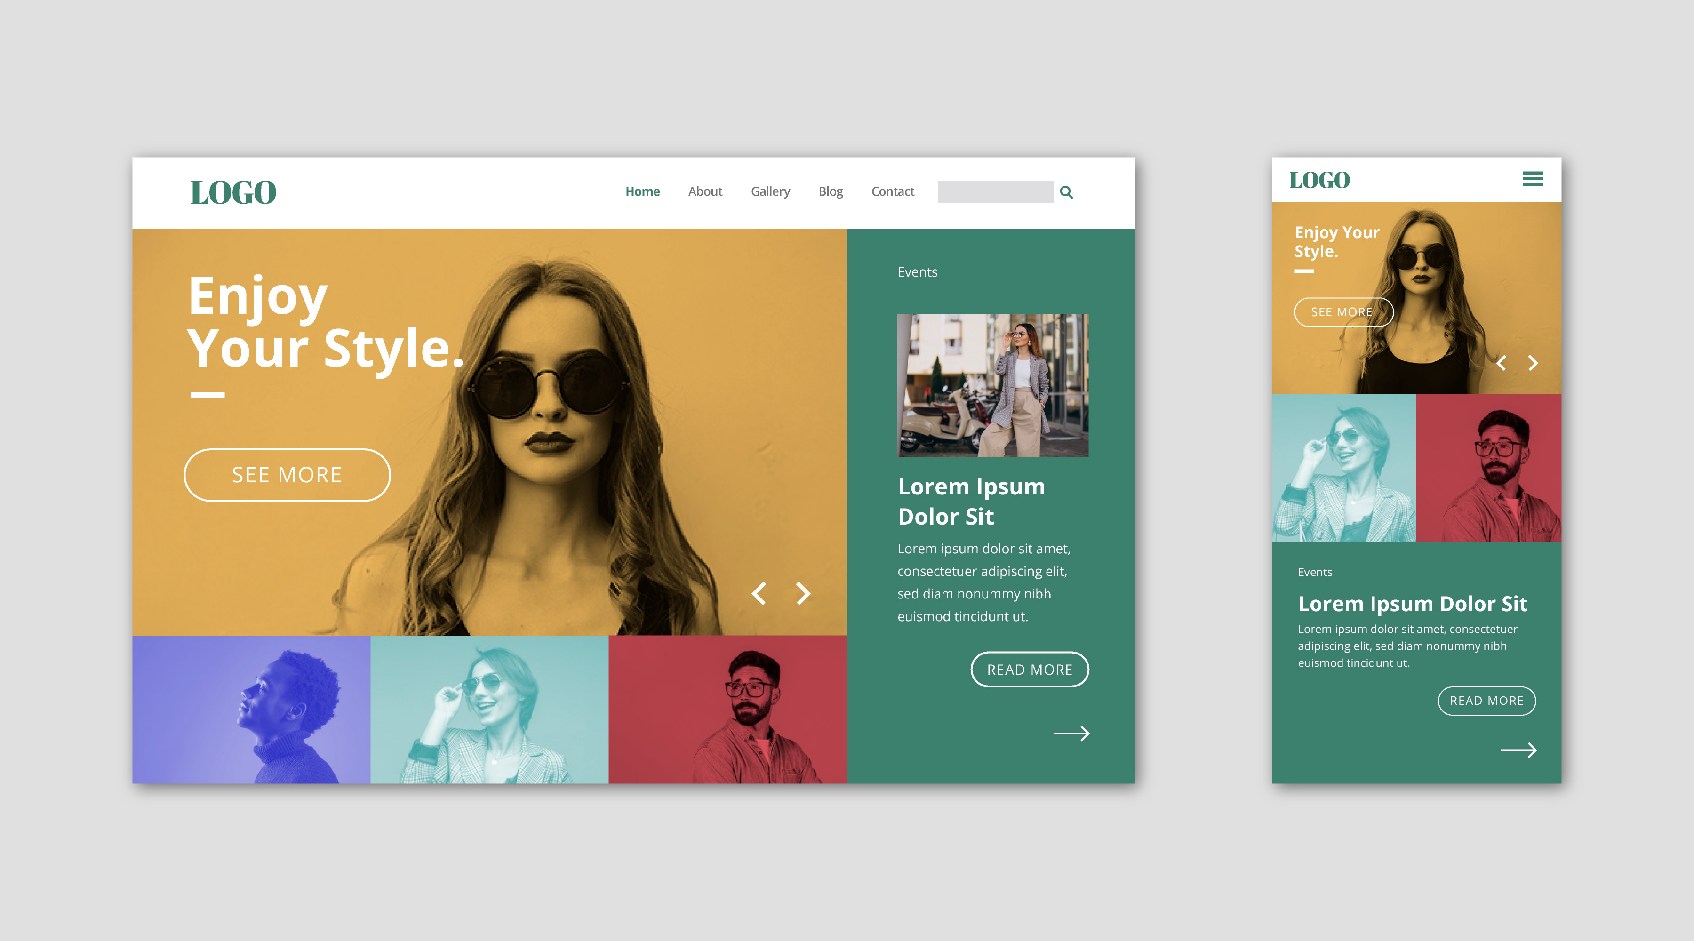Click the search magnifier icon in desktop header
The width and height of the screenshot is (1694, 941).
pyautogui.click(x=1066, y=192)
